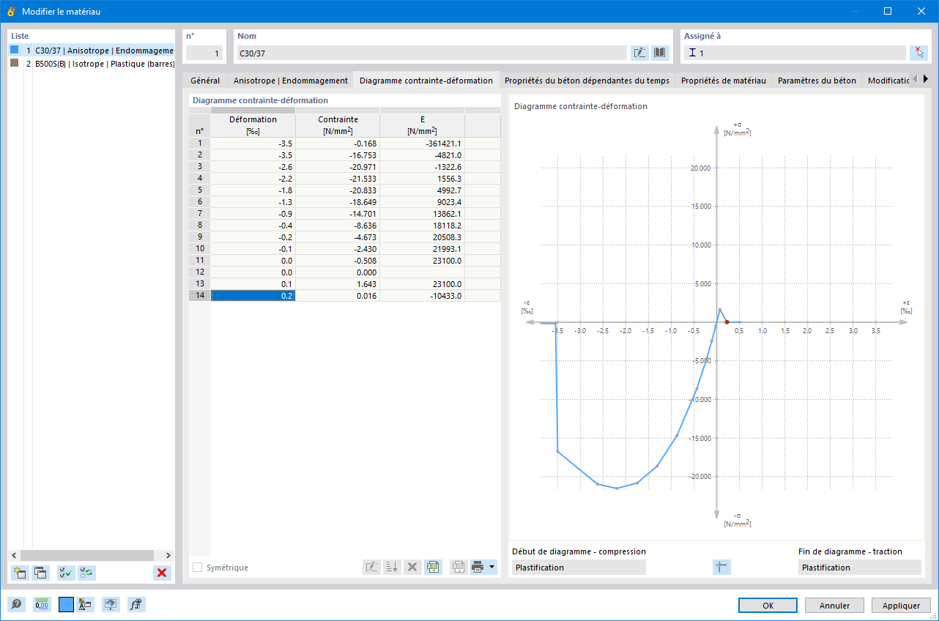
Task: Click the right arrow to scroll the tabs
Action: (925, 79)
